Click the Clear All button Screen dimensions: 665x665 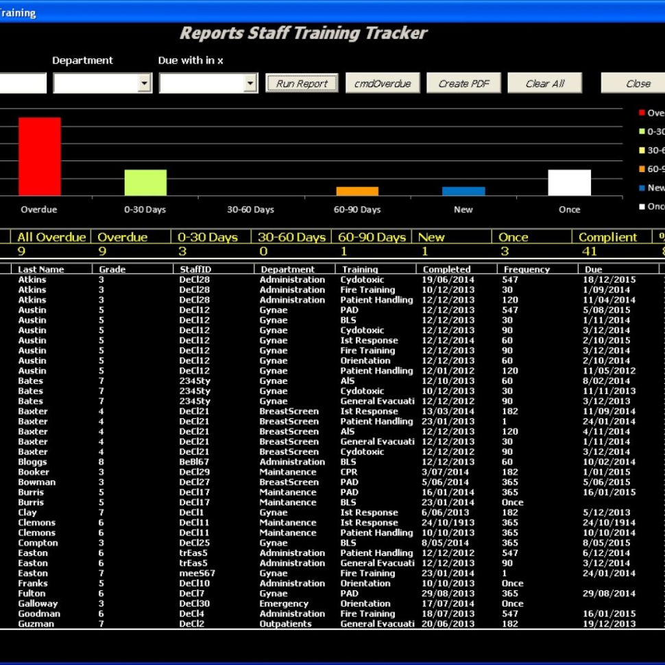[544, 83]
